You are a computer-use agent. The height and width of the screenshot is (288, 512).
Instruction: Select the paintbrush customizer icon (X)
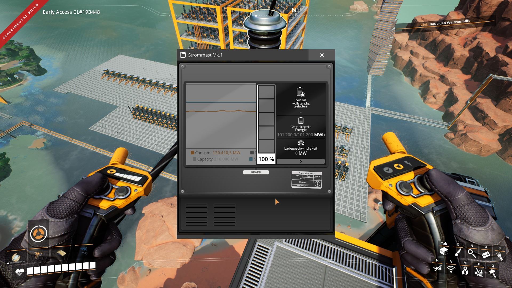458,252
